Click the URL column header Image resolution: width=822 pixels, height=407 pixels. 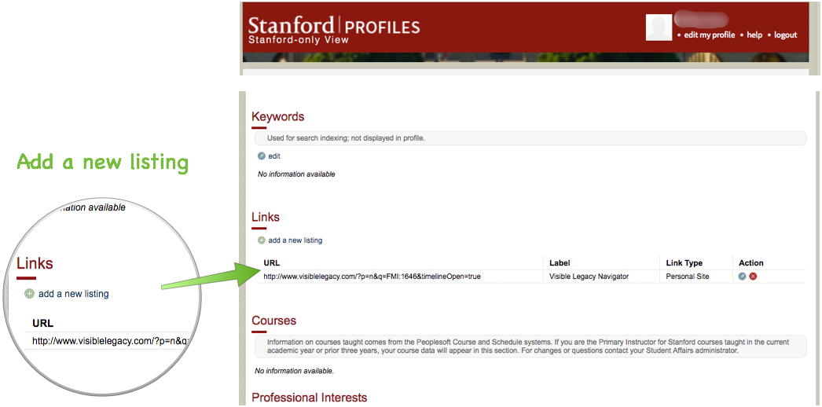(272, 263)
